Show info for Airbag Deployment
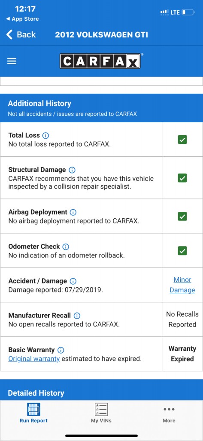 click(x=73, y=212)
